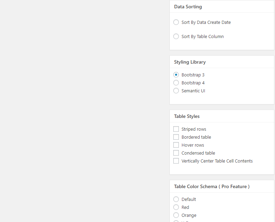275x222 pixels.
Task: Enable the Striped rows checkbox
Action: click(x=176, y=129)
